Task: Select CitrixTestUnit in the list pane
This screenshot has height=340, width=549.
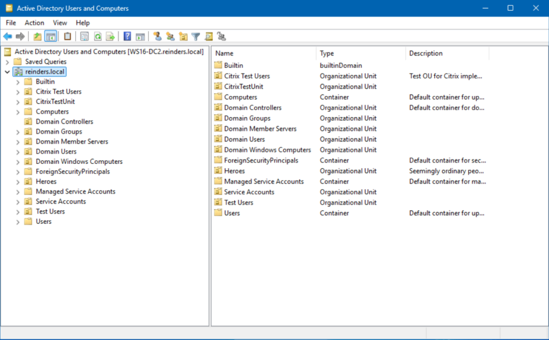Action: click(244, 86)
